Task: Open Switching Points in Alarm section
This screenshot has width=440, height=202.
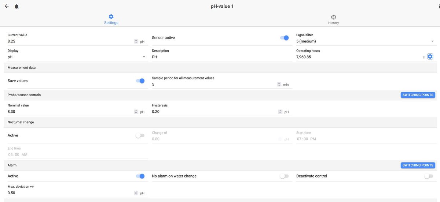Action: (x=418, y=165)
